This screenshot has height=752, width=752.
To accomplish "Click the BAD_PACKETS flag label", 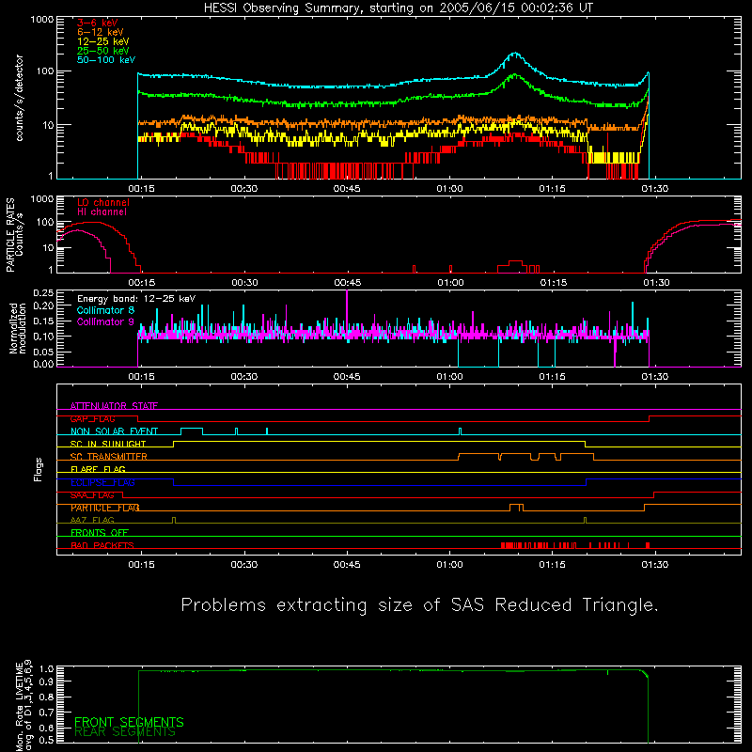I will pos(102,545).
